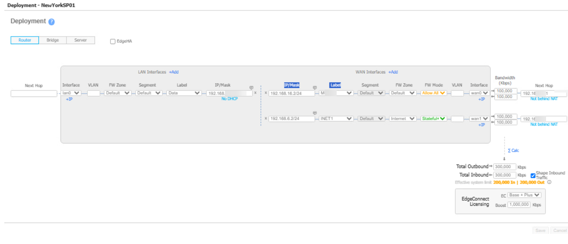Click +Add next to WAN Interfaces
Viewport: 568px width, 244px height.
393,72
